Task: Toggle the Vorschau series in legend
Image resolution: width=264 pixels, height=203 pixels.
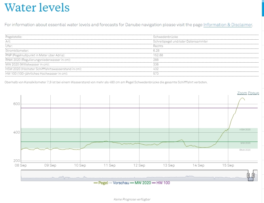Action: [x=121, y=183]
